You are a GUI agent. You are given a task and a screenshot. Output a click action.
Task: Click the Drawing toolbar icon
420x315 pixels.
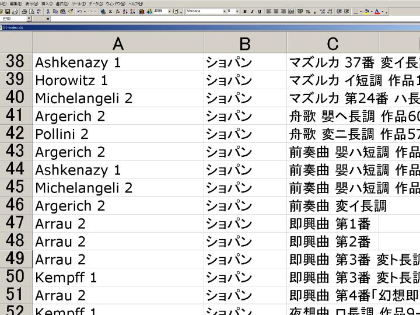(x=149, y=12)
